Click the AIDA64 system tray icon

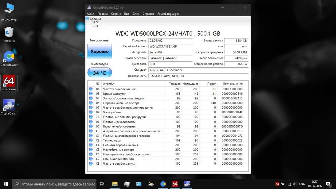277,184
